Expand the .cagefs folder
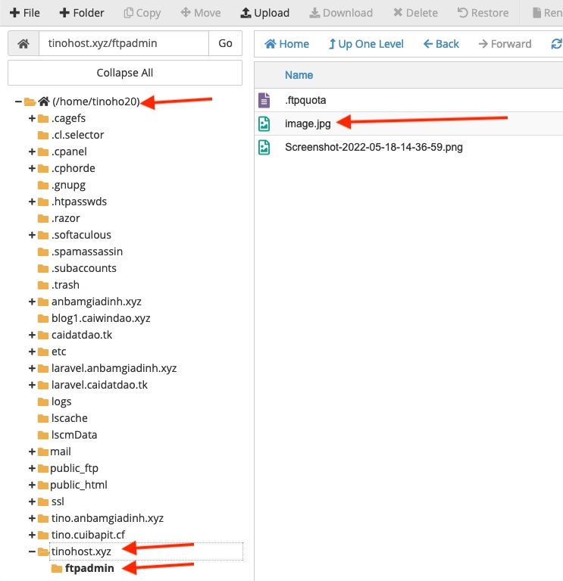This screenshot has width=563, height=581. (32, 118)
